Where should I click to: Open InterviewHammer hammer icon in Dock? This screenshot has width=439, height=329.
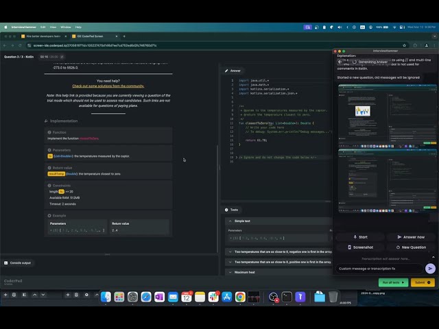click(x=300, y=297)
